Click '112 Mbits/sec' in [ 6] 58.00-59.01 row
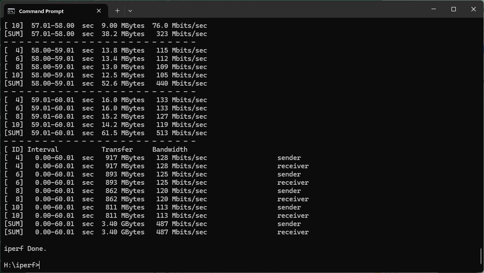 (181, 59)
